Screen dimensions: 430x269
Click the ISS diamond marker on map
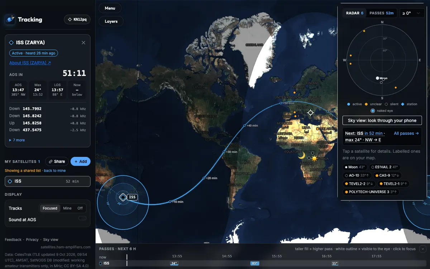coord(123,197)
